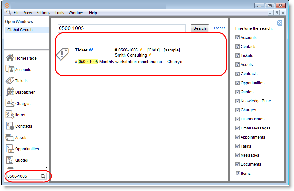Image resolution: width=294 pixels, height=191 pixels.
Task: Click the magnifier in quick search box
Action: tap(43, 176)
